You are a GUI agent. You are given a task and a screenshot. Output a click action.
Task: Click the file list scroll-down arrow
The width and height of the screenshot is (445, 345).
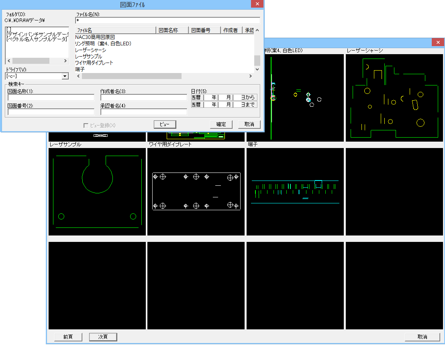257,69
